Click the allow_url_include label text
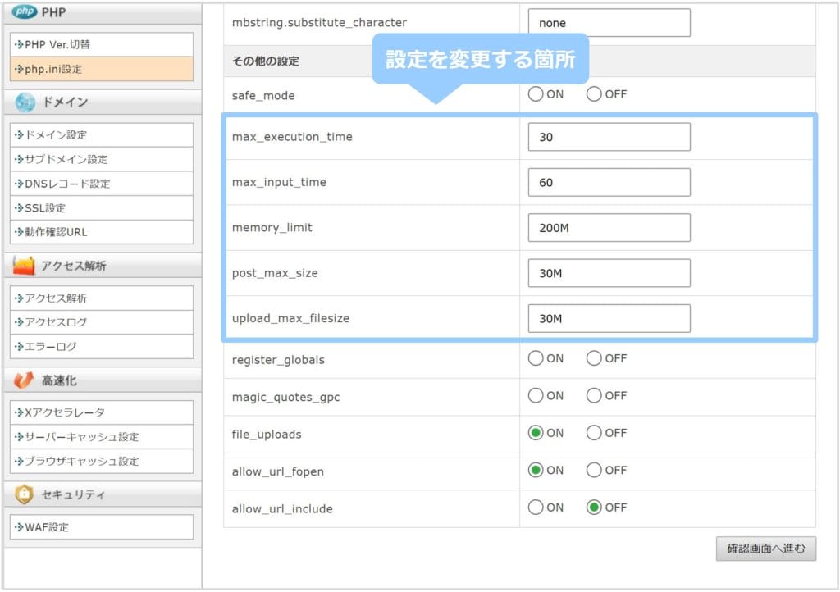Viewport: 840px width, 592px height. 282,509
